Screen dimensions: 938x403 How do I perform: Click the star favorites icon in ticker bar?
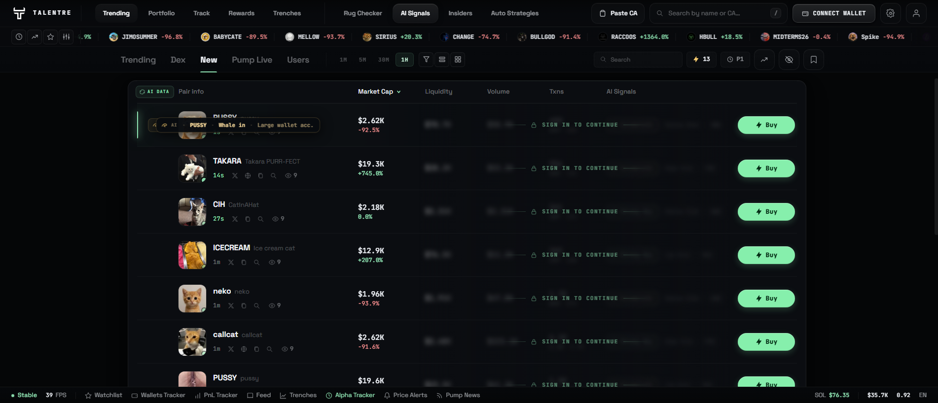(x=50, y=37)
